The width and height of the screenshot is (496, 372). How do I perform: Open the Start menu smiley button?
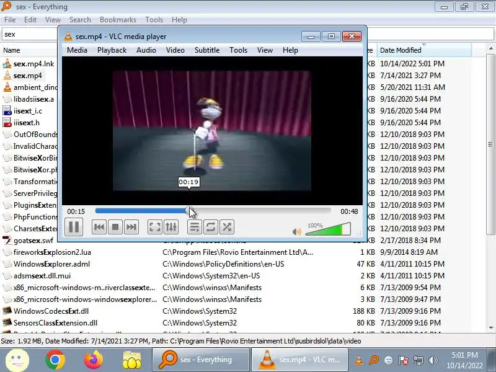click(x=17, y=360)
